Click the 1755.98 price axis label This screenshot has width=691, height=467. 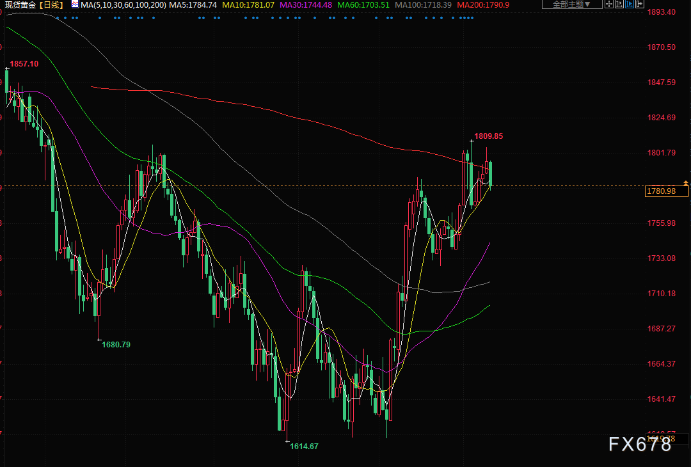[661, 223]
